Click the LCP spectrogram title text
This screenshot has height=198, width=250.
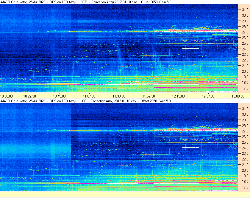click(x=86, y=101)
